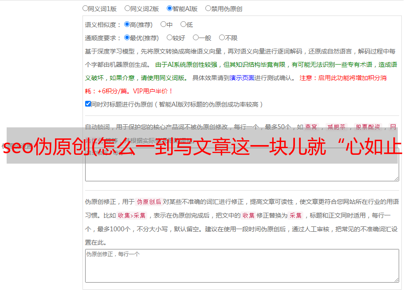Click the 收集>采集 example tag

click(132, 215)
